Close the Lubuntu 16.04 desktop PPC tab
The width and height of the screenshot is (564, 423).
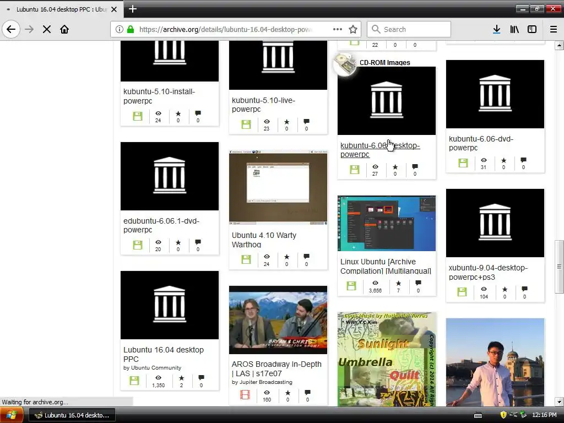(114, 9)
